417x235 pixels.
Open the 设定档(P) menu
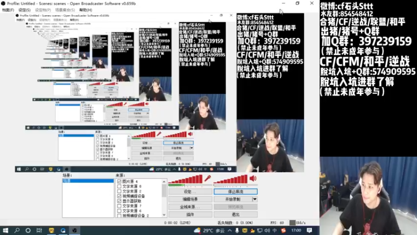click(43, 10)
